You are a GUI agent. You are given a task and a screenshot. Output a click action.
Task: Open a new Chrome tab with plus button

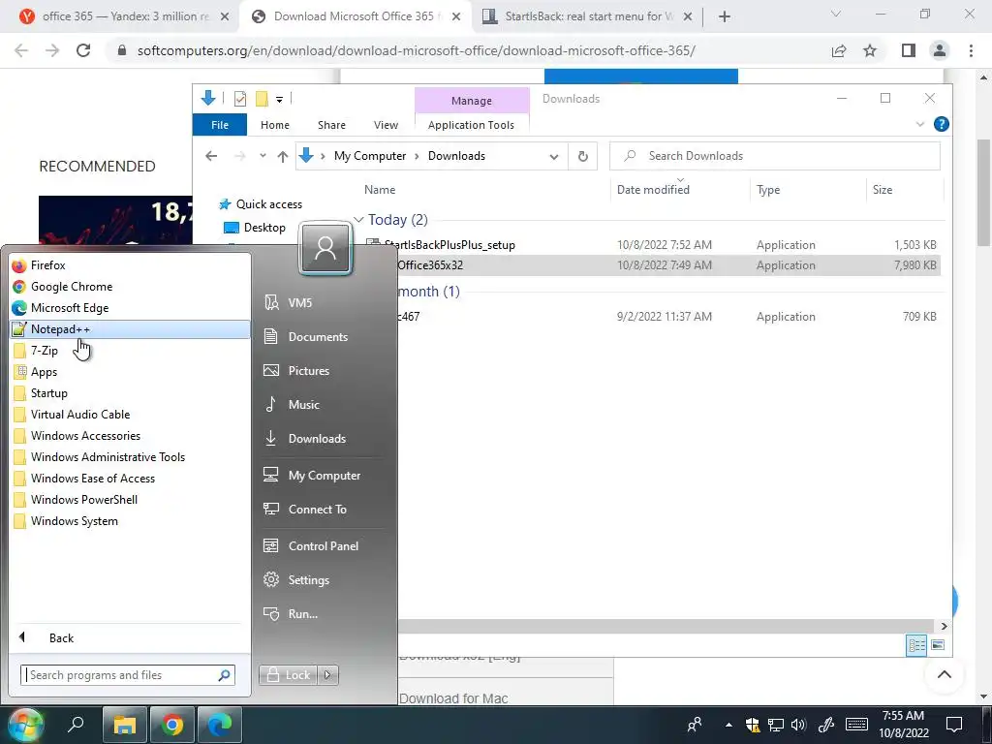point(725,16)
